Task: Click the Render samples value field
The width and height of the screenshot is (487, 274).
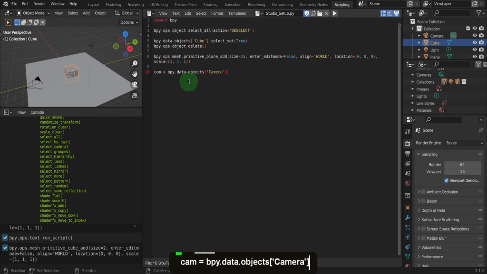Action: (x=462, y=165)
